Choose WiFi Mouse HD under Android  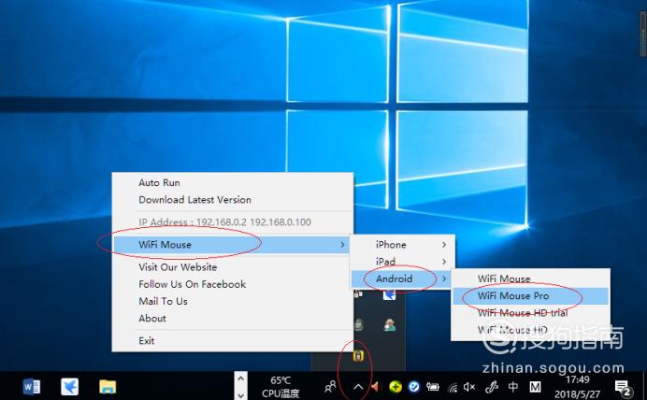531,330
